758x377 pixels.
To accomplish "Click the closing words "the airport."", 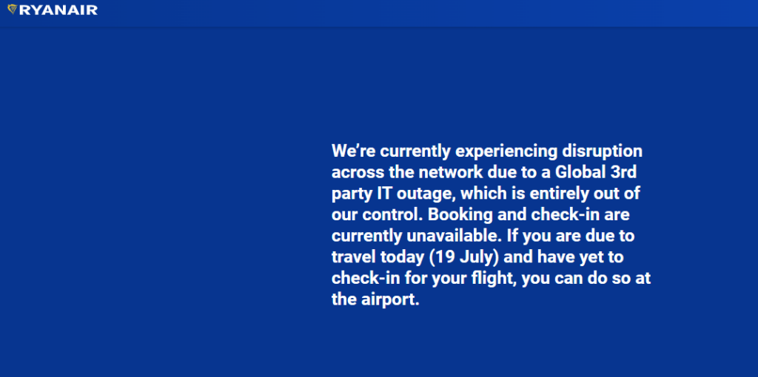I will tap(375, 300).
